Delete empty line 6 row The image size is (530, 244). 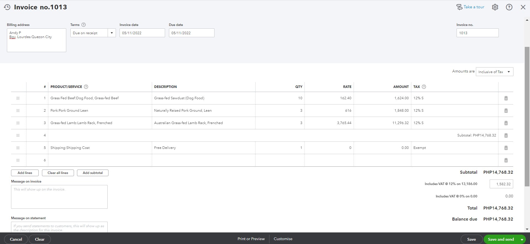click(x=506, y=160)
